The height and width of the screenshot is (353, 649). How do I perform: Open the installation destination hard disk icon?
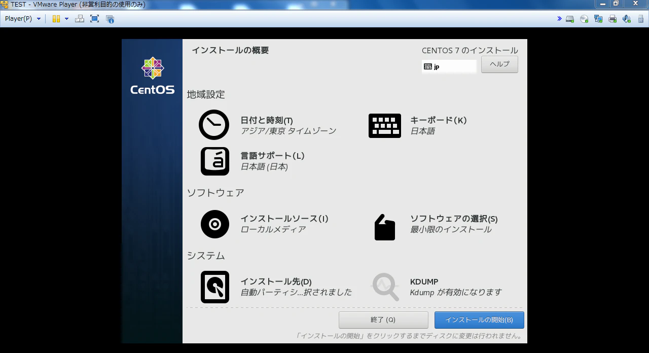pos(215,287)
